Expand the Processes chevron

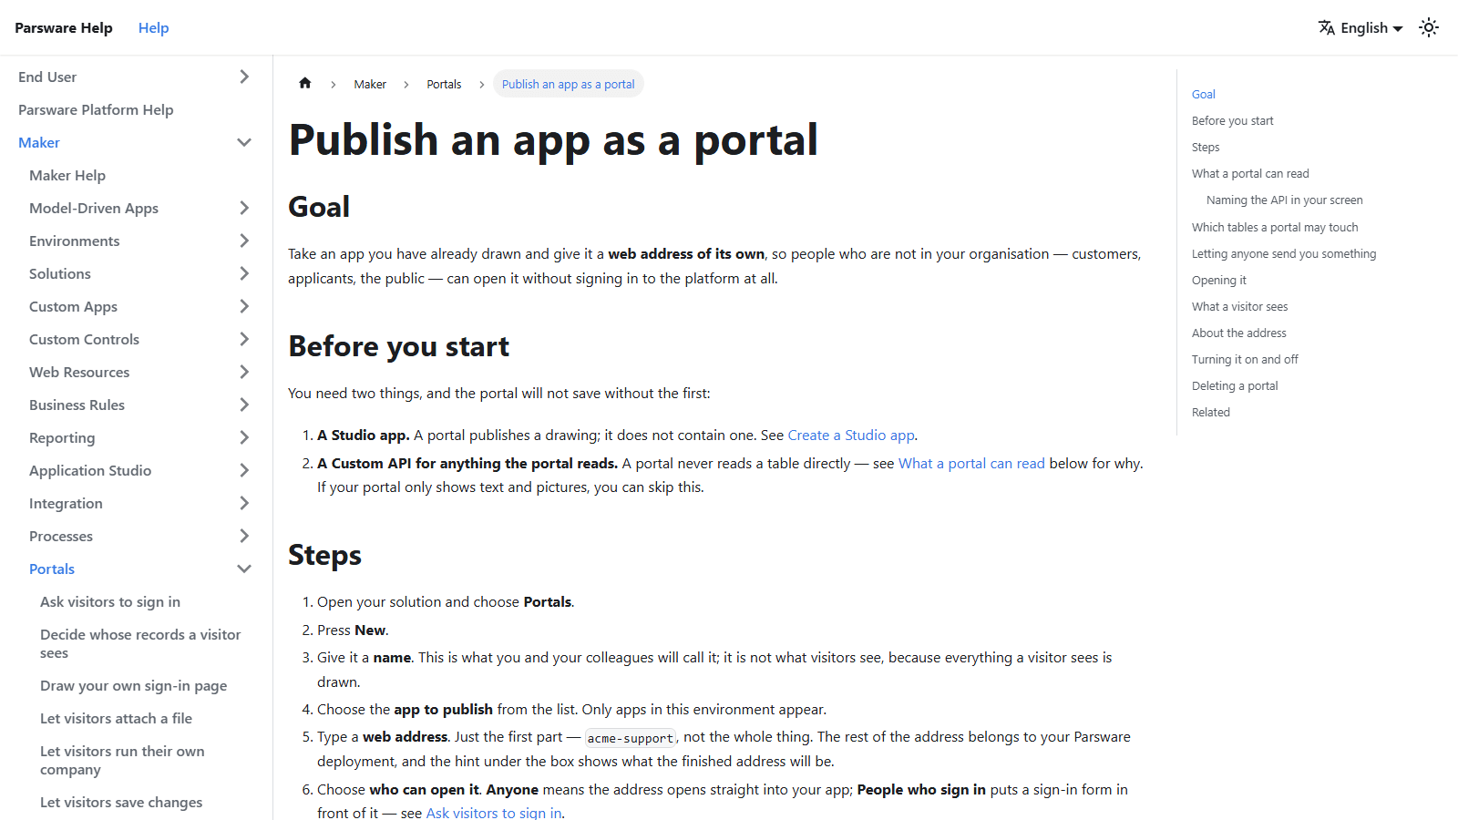click(244, 536)
